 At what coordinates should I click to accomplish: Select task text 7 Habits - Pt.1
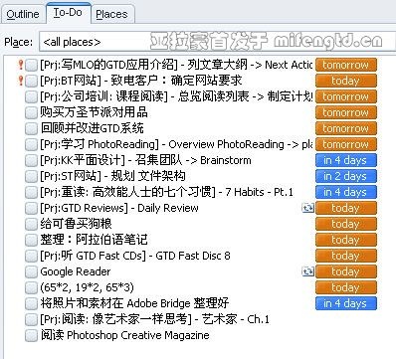click(x=259, y=192)
